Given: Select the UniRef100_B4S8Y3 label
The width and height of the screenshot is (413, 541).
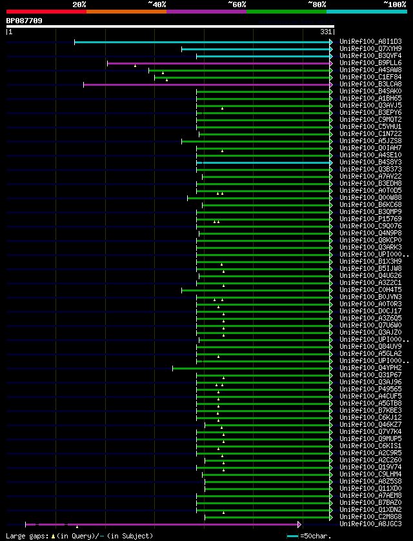Looking at the screenshot, I should (x=370, y=162).
